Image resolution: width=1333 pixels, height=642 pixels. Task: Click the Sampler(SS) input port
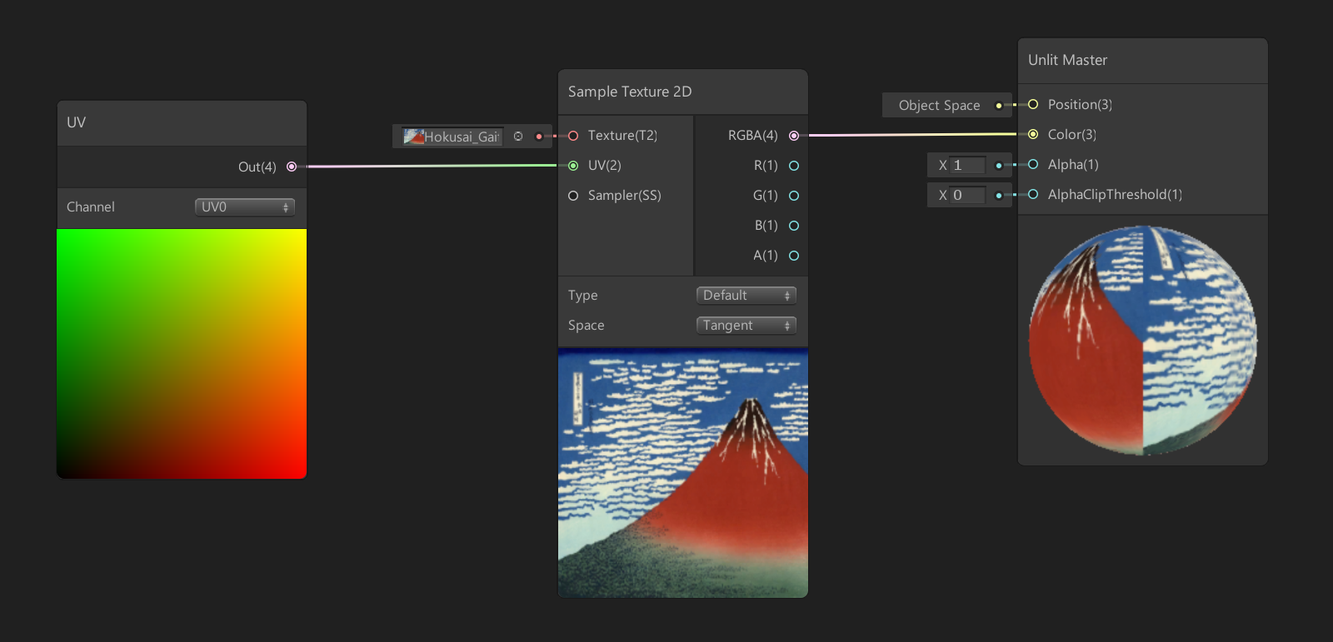pyautogui.click(x=573, y=196)
